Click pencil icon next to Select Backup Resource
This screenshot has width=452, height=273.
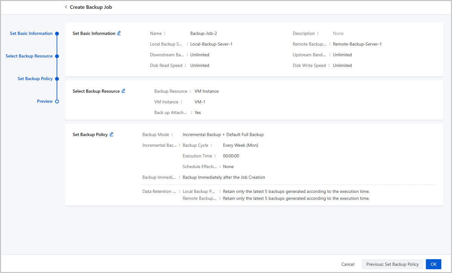124,91
